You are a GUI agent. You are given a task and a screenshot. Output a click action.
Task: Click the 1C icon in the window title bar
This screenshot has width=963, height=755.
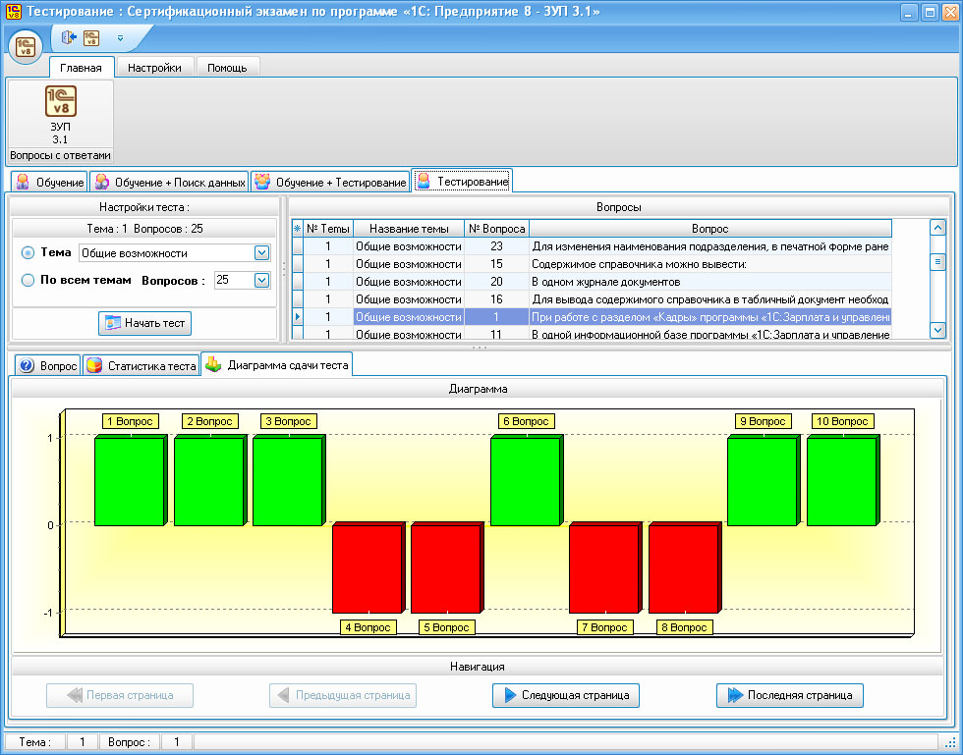[13, 11]
